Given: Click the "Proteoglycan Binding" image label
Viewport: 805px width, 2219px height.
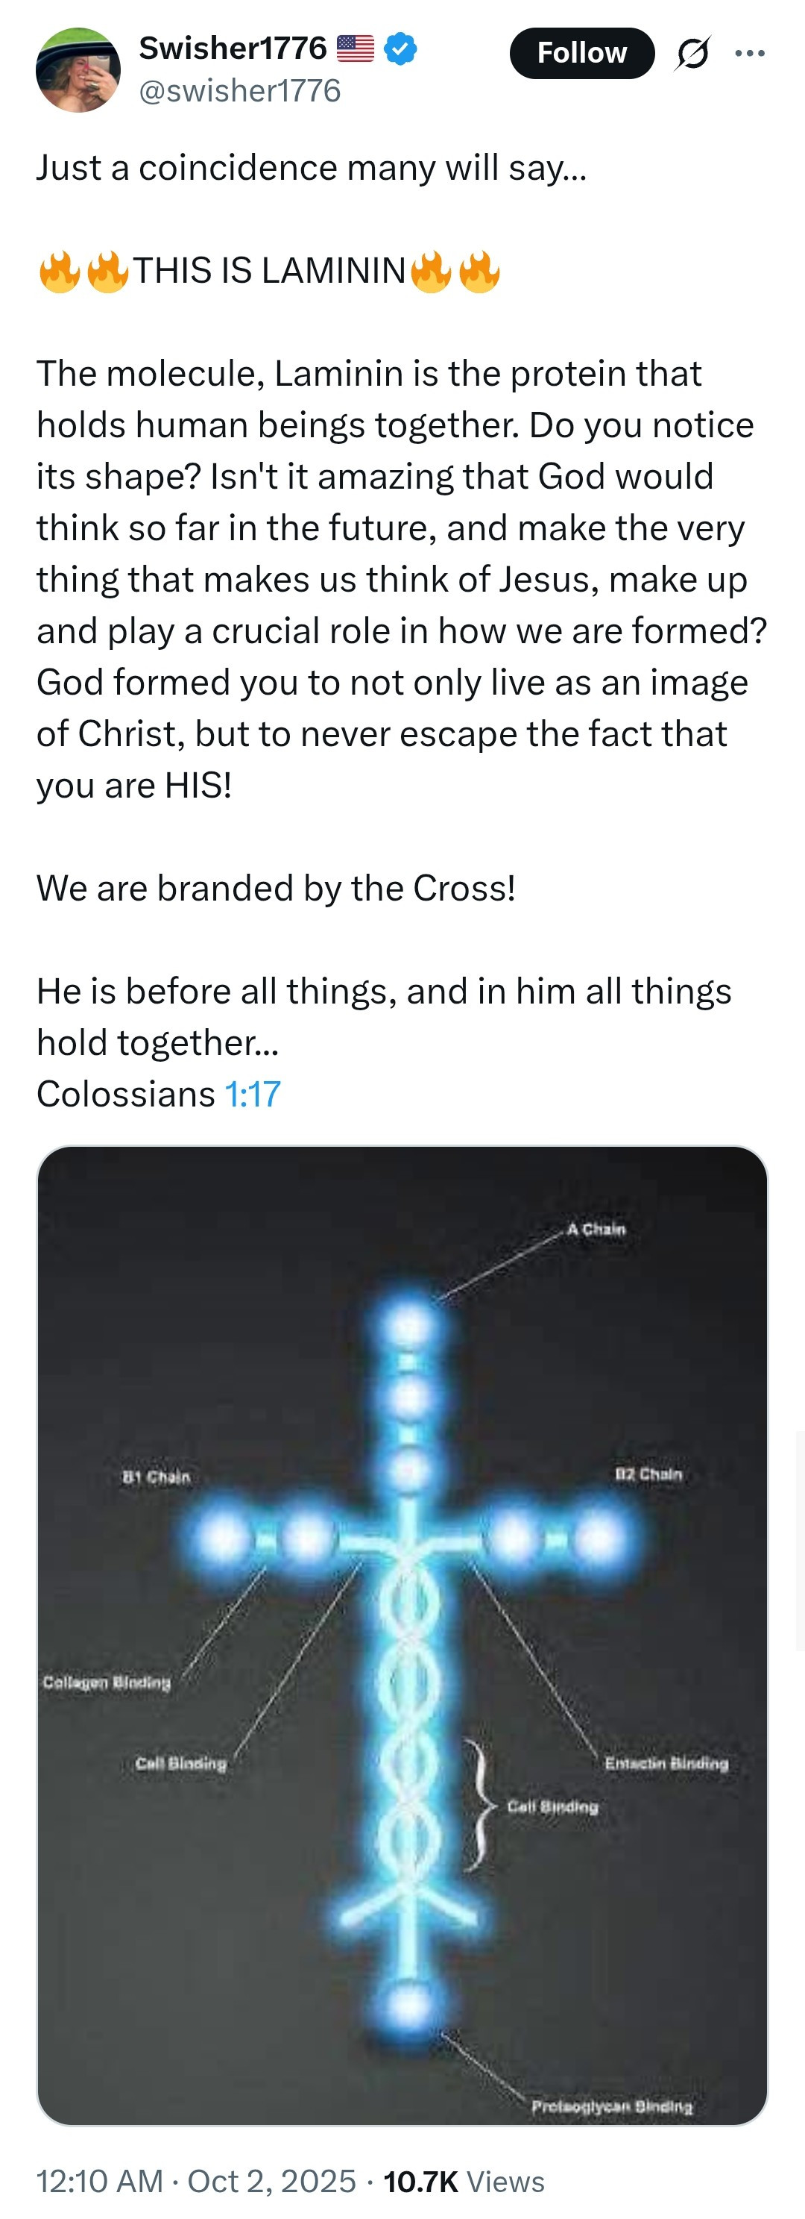Looking at the screenshot, I should 611,2106.
